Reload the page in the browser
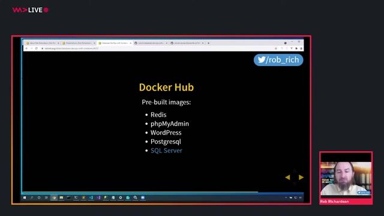The image size is (384, 216). pos(36,49)
